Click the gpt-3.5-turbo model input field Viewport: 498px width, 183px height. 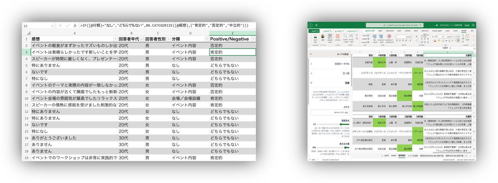[x=330, y=113]
